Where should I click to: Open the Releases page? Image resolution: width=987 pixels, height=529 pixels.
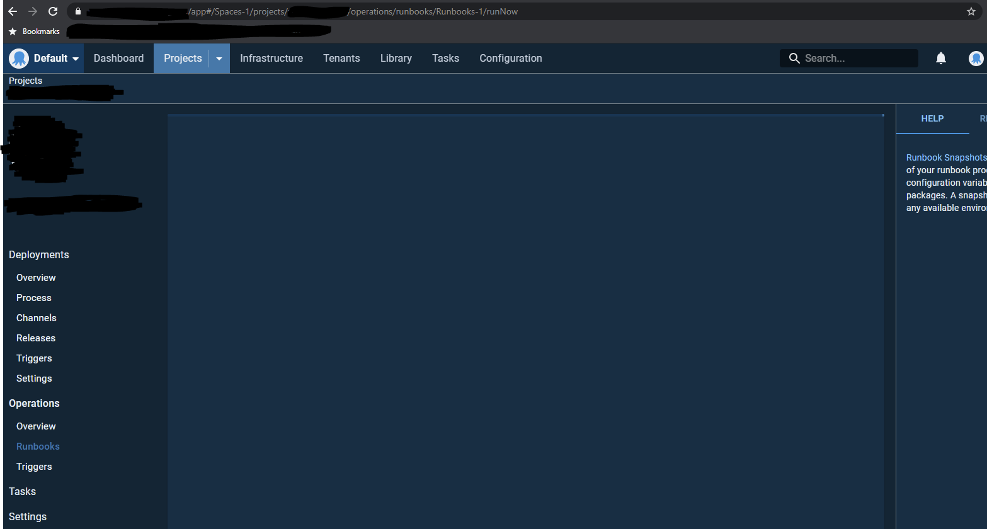click(35, 338)
